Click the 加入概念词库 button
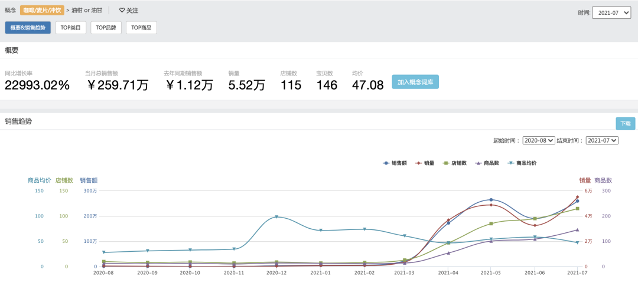 [415, 81]
